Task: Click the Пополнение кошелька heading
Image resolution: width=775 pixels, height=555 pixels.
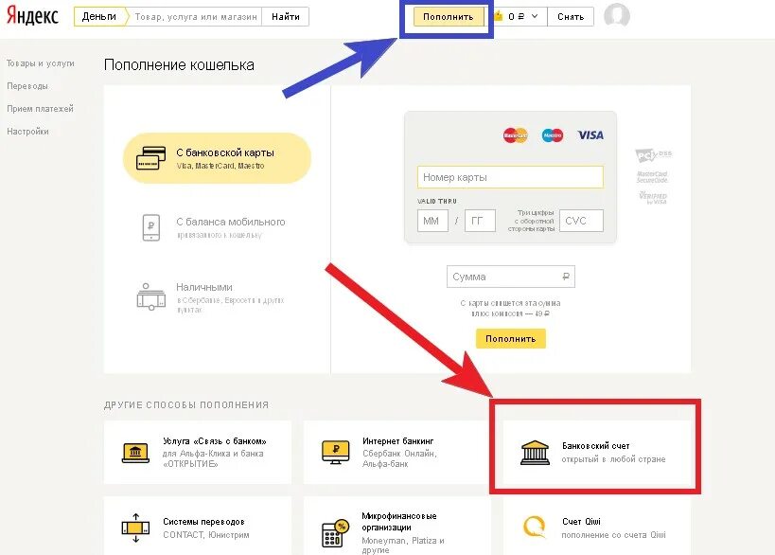Action: [179, 64]
